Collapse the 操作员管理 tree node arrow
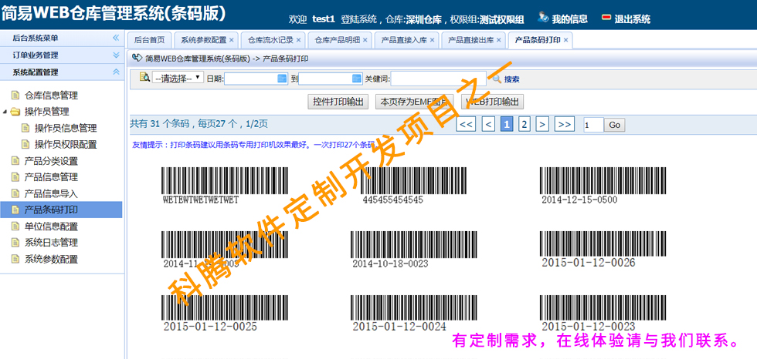Viewport: 757px width, 359px height. tap(5, 112)
